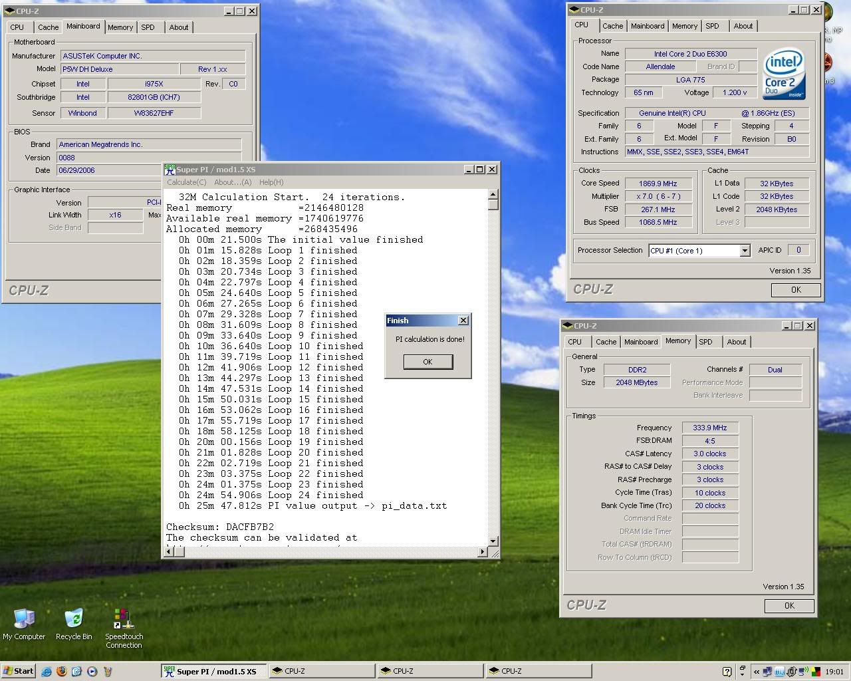Image resolution: width=851 pixels, height=681 pixels.
Task: Click Channels # value Dual
Action: (x=775, y=370)
